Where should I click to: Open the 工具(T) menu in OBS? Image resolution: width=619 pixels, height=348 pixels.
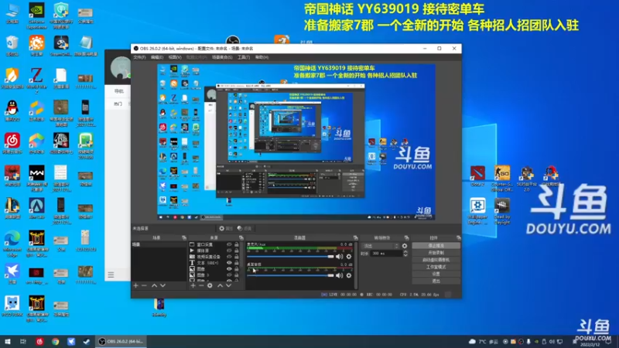[244, 57]
